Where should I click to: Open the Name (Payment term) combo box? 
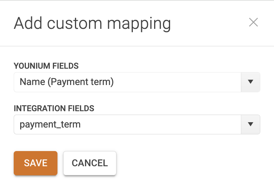[x=137, y=82]
